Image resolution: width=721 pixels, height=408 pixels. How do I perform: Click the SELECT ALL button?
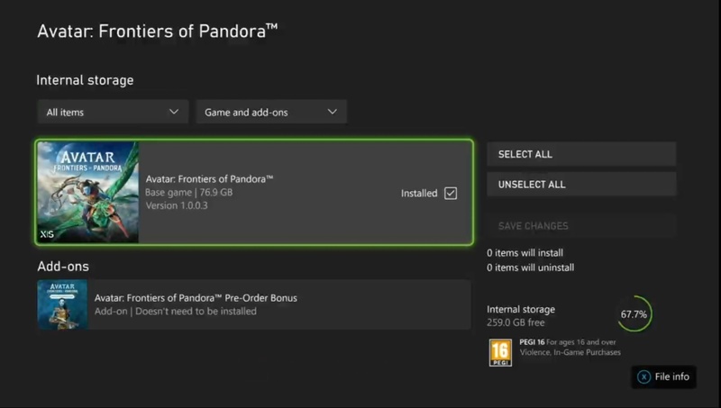(x=581, y=154)
